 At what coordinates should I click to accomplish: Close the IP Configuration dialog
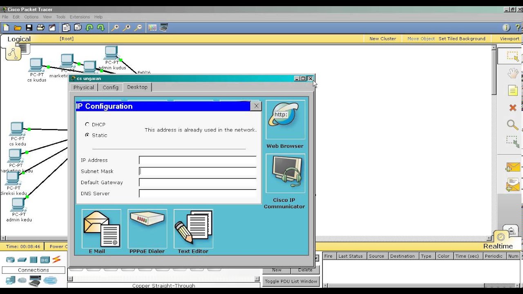coord(256,106)
